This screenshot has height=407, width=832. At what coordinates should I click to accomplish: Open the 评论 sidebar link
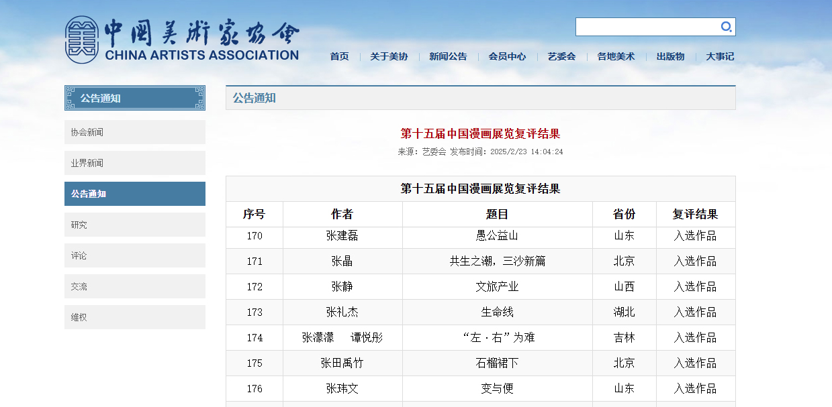pos(134,255)
